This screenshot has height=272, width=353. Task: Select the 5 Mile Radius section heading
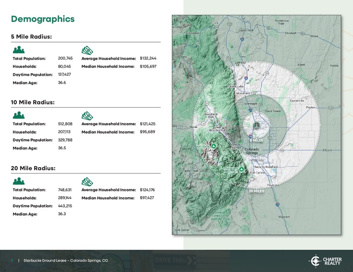point(32,37)
